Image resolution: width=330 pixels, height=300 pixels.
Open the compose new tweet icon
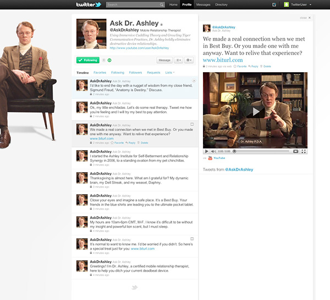(x=274, y=4)
